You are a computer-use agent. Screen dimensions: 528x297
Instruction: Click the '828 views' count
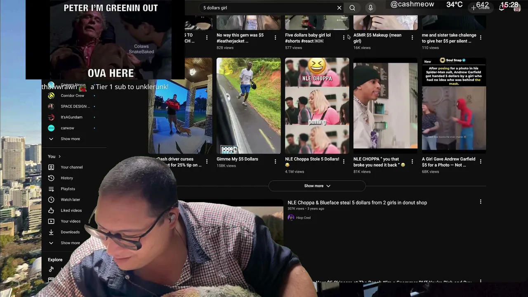click(x=225, y=48)
